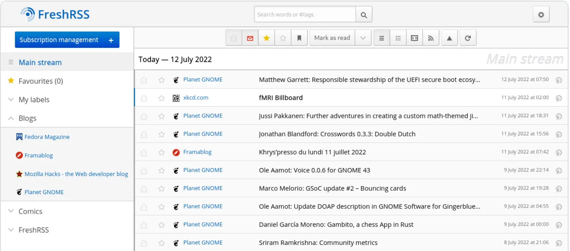Open 'Sriram Ramkrishna: Community metrics' title
Viewport: 570px width, 251px height.
click(318, 243)
